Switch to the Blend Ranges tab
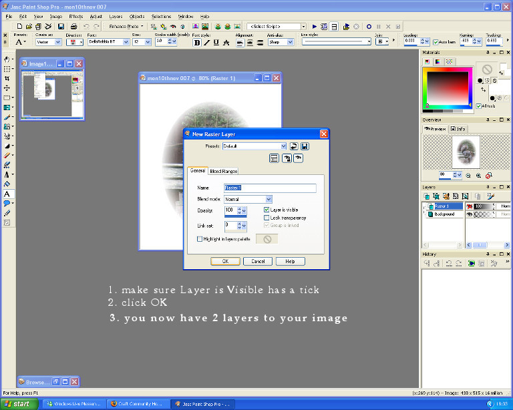This screenshot has height=410, width=513. (224, 171)
